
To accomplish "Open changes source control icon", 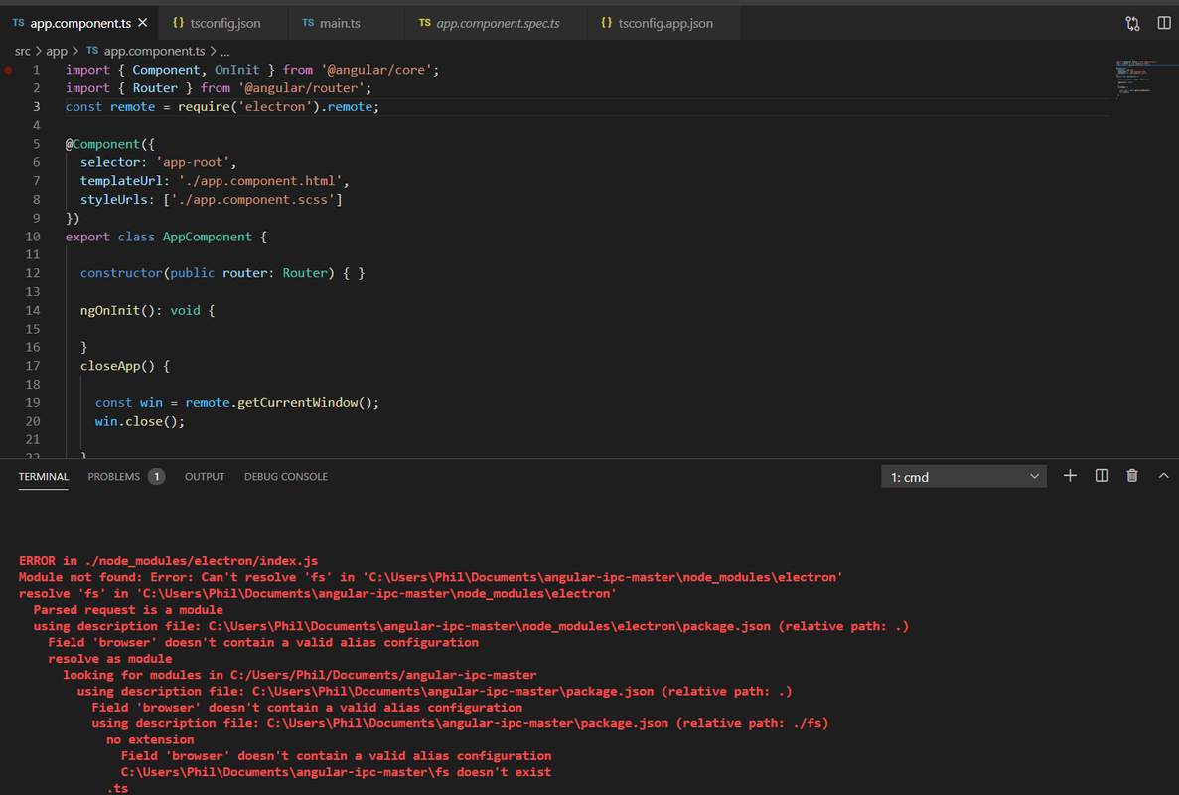I will [1132, 23].
